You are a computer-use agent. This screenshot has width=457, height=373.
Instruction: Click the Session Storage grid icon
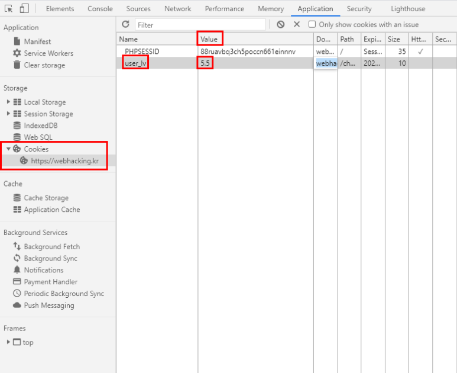pos(17,114)
